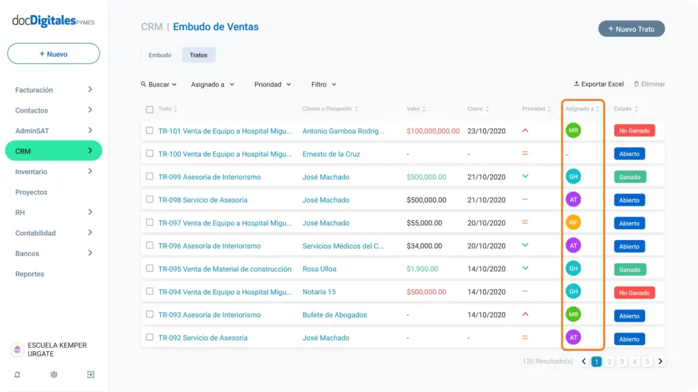Click the AT avatar in TR-098 row
The height and width of the screenshot is (392, 698).
point(573,200)
